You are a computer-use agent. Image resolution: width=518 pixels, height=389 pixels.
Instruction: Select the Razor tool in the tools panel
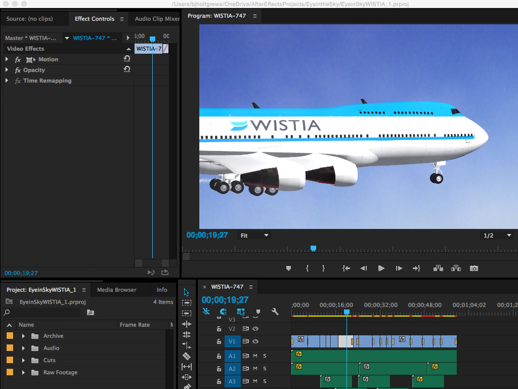pyautogui.click(x=187, y=356)
